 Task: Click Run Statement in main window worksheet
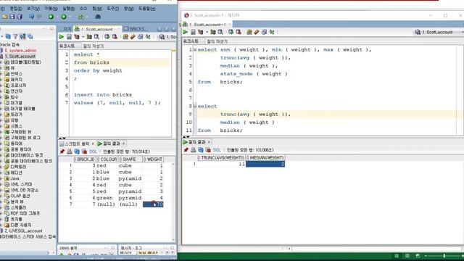point(61,37)
